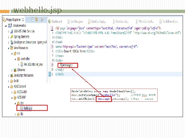Click the Libraries icon in the tree

(x=15, y=70)
